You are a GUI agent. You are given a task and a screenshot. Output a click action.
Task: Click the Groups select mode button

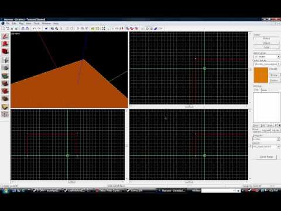coord(266,39)
